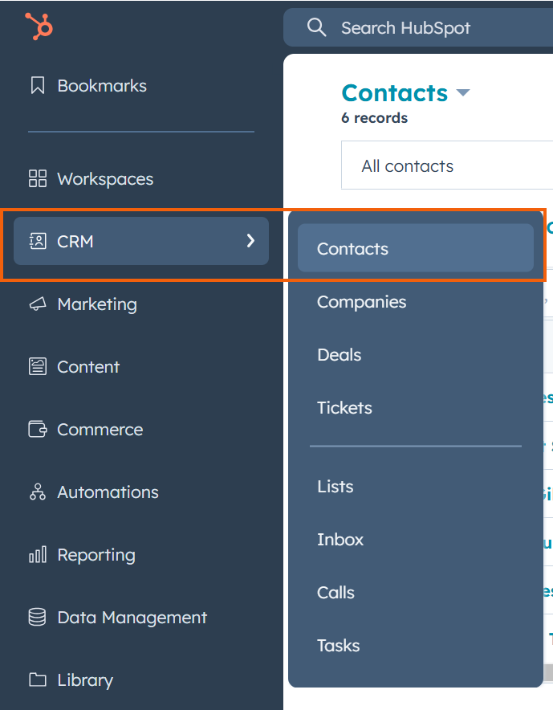
Task: Click the Automations workflow icon
Action: 38,492
